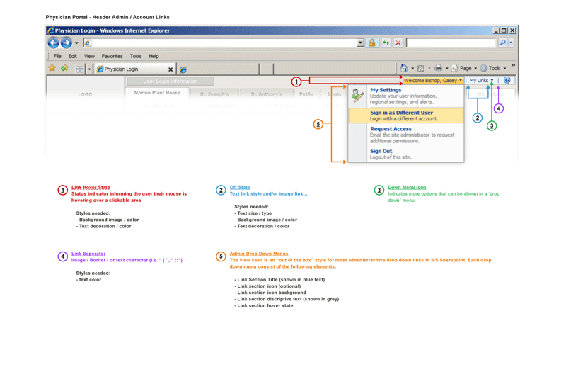This screenshot has width=566, height=367.
Task: Choose Sign Out menu entry
Action: [405, 154]
